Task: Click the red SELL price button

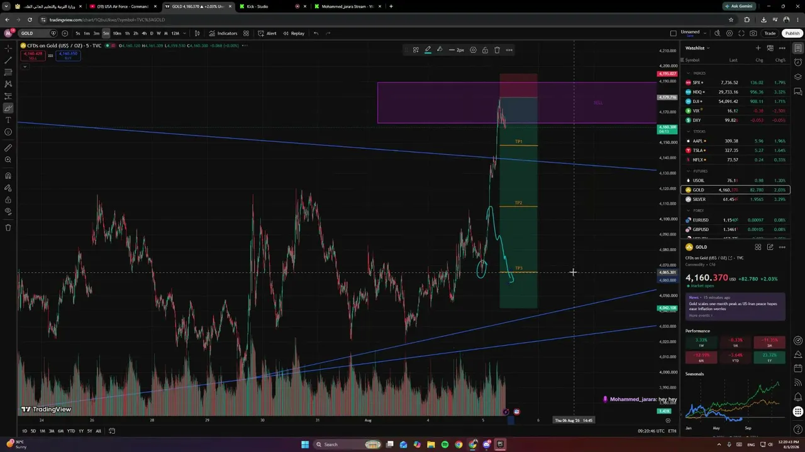Action: 33,55
